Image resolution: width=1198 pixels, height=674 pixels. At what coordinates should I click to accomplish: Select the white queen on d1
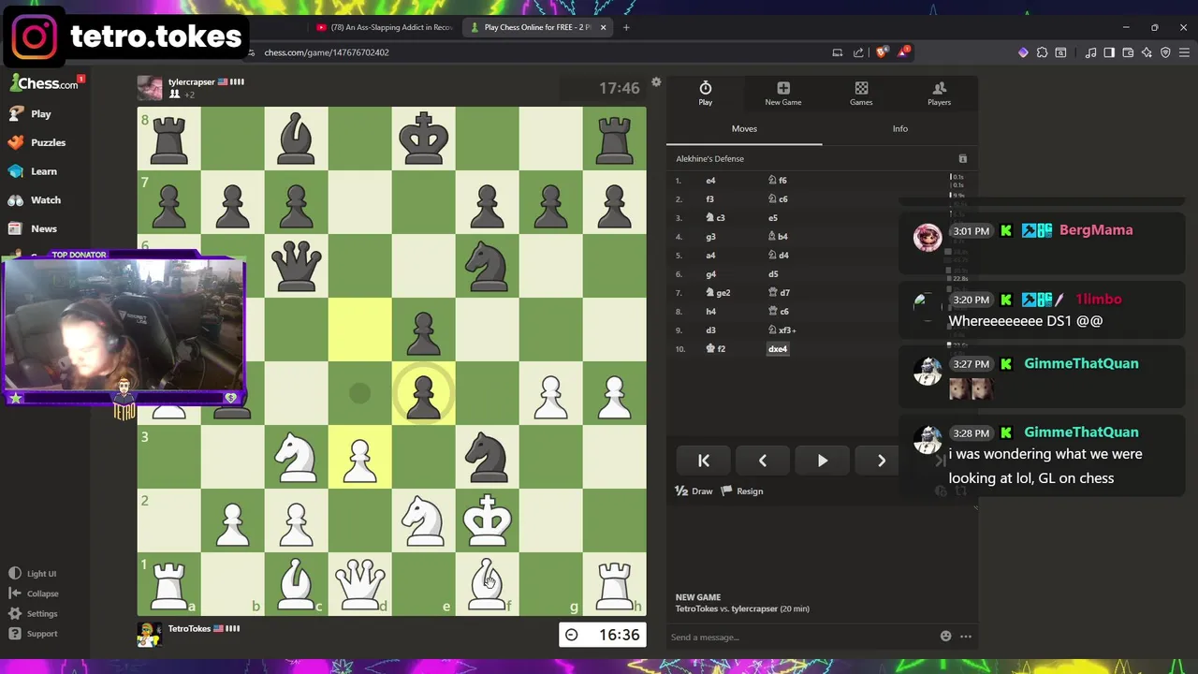359,584
